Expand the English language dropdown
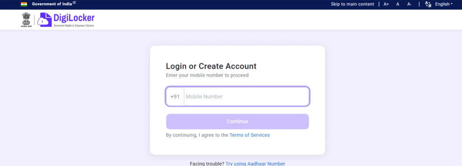The image size is (462, 166). [x=444, y=4]
